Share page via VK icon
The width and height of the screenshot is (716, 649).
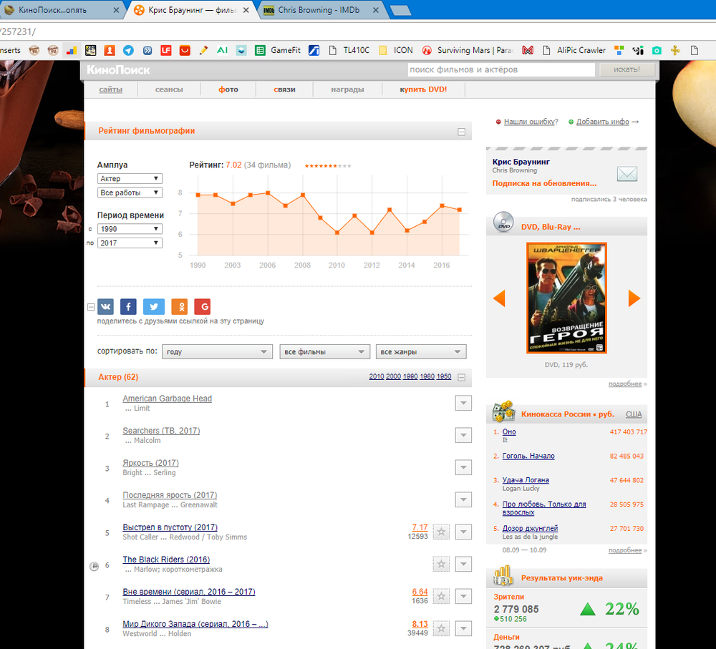point(106,307)
